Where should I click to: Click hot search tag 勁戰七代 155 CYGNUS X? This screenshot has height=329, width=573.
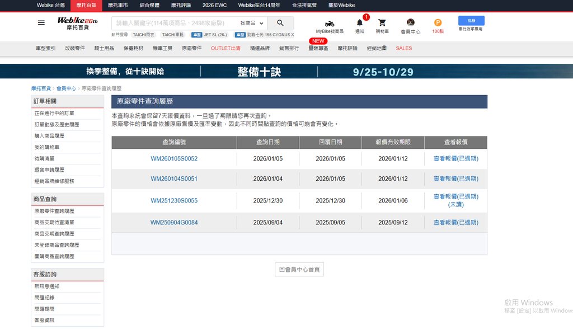(x=265, y=35)
